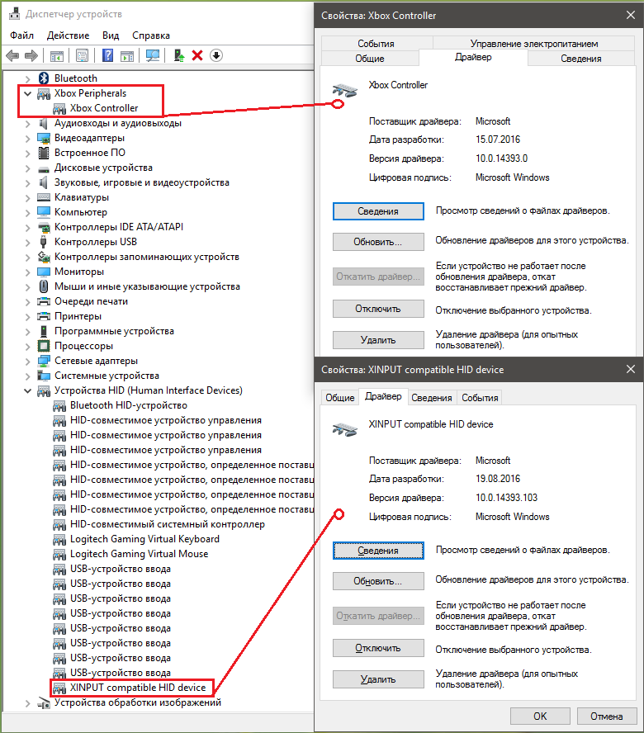Click Обновить... in Xbox Controller properties
Image resolution: width=644 pixels, height=733 pixels.
tap(378, 242)
